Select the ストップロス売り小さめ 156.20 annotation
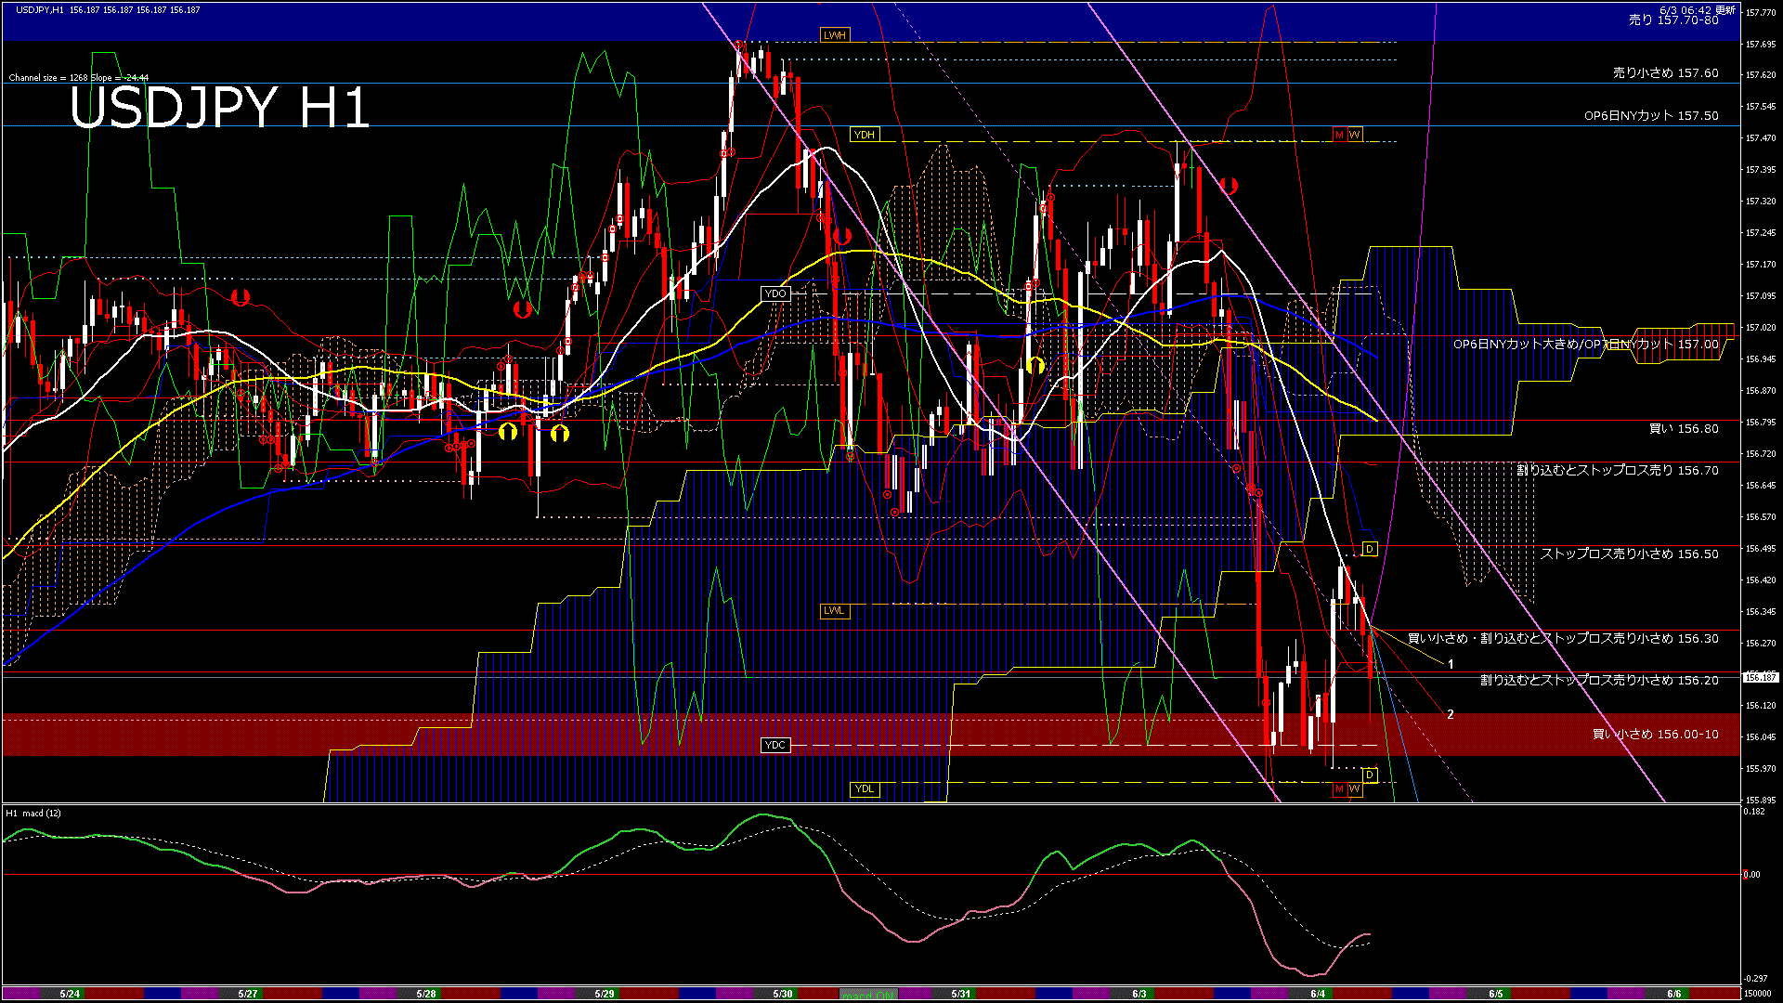The height and width of the screenshot is (1003, 1783). (1599, 680)
